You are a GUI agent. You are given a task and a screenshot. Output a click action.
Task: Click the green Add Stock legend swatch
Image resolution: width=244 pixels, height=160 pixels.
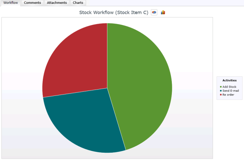[221, 87]
